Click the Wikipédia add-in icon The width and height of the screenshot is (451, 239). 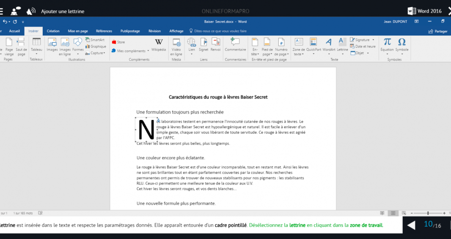pyautogui.click(x=159, y=45)
